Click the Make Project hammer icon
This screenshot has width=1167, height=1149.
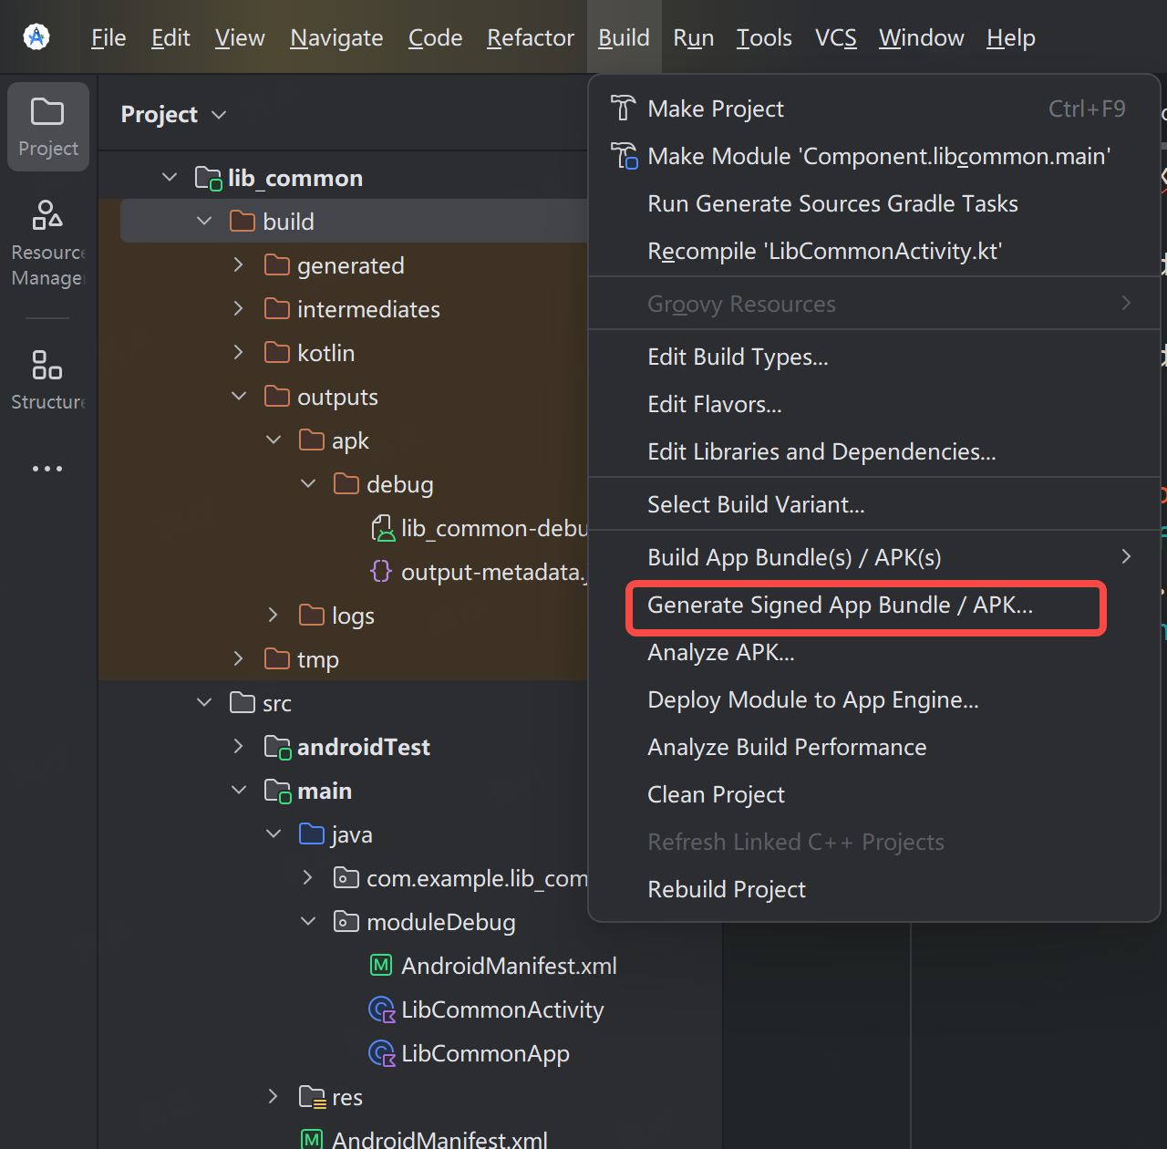pyautogui.click(x=623, y=109)
